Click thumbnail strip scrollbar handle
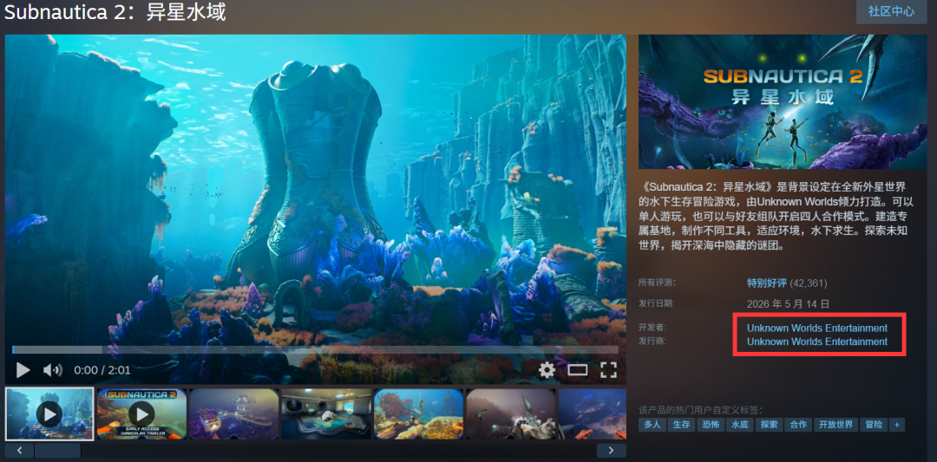 point(57,450)
